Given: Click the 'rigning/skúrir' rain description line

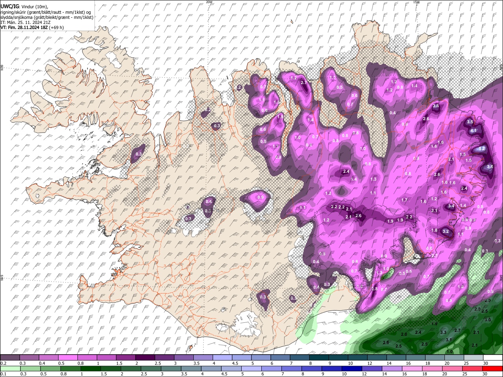Looking at the screenshot, I should (46, 12).
